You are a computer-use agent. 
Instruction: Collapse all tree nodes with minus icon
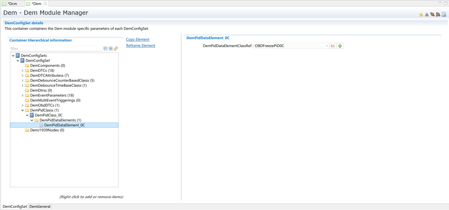pyautogui.click(x=106, y=49)
